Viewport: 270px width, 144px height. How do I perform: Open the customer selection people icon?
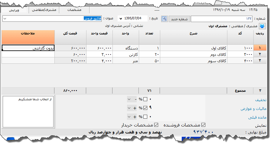click(x=262, y=26)
